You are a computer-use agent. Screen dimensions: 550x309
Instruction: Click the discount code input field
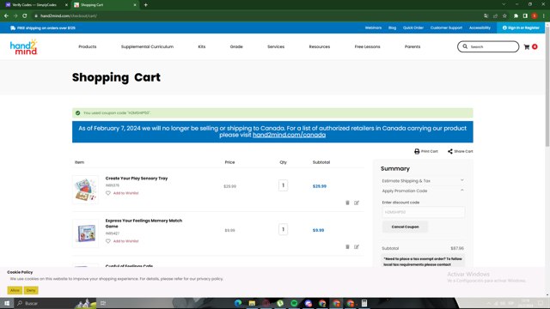tap(424, 212)
